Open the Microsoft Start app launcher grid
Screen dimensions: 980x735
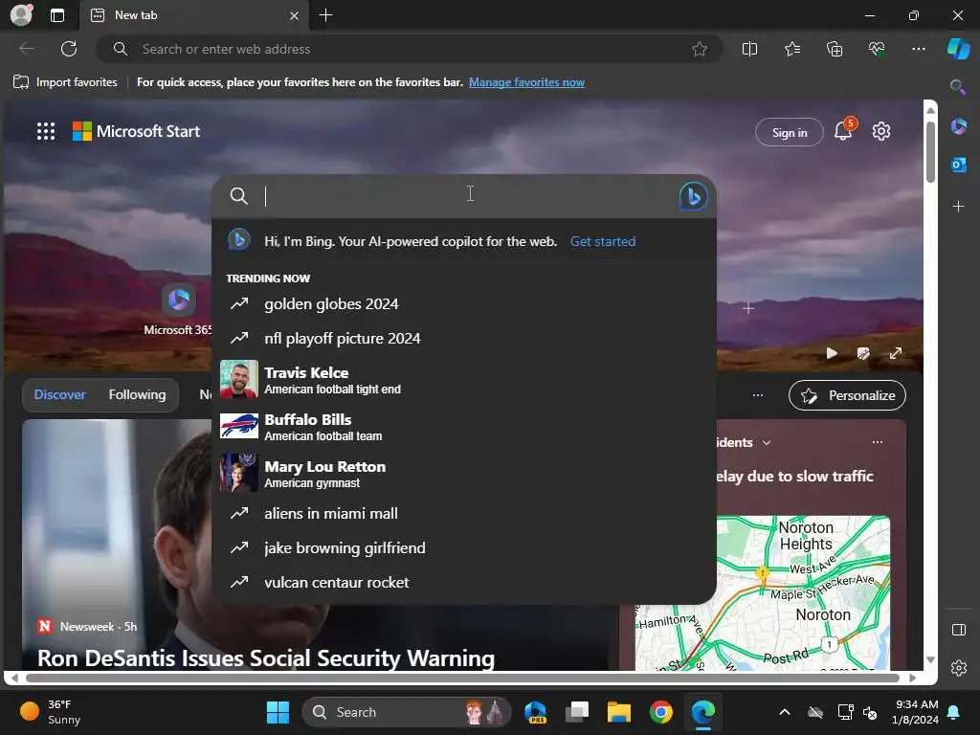(46, 131)
